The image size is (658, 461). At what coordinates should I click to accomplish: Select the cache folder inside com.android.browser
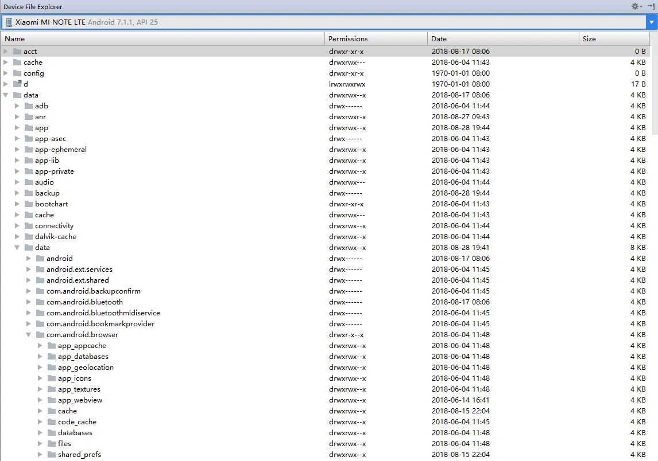pyautogui.click(x=325, y=411)
